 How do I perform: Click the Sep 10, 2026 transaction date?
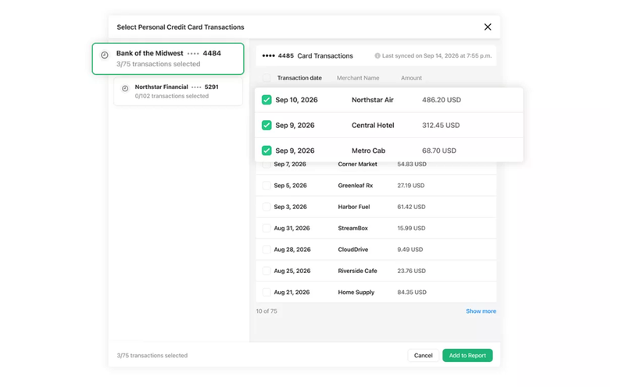point(296,100)
